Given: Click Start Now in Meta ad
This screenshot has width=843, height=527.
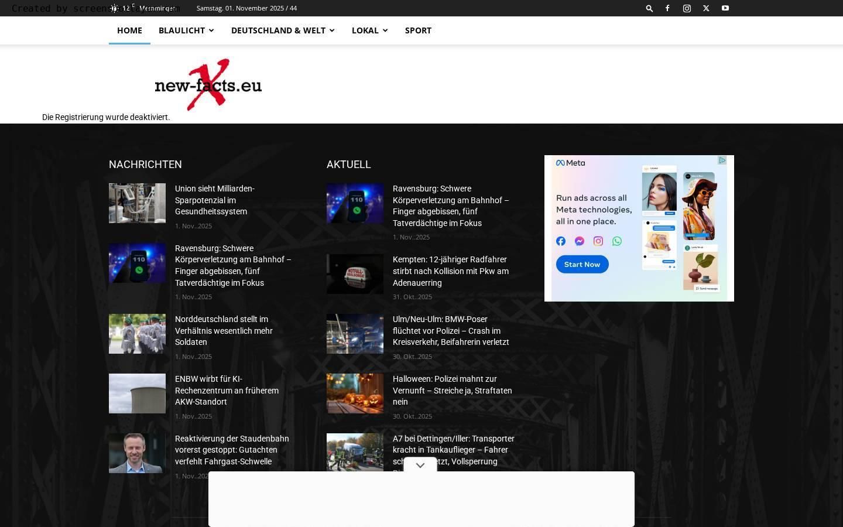Looking at the screenshot, I should [x=582, y=264].
